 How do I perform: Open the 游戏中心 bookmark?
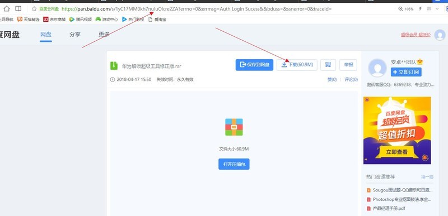[106, 20]
